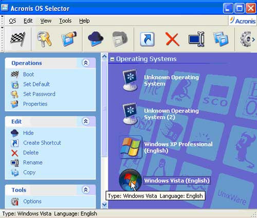Select Windows XP Professional (English) entry
This screenshot has width=257, height=218.
coord(166,147)
